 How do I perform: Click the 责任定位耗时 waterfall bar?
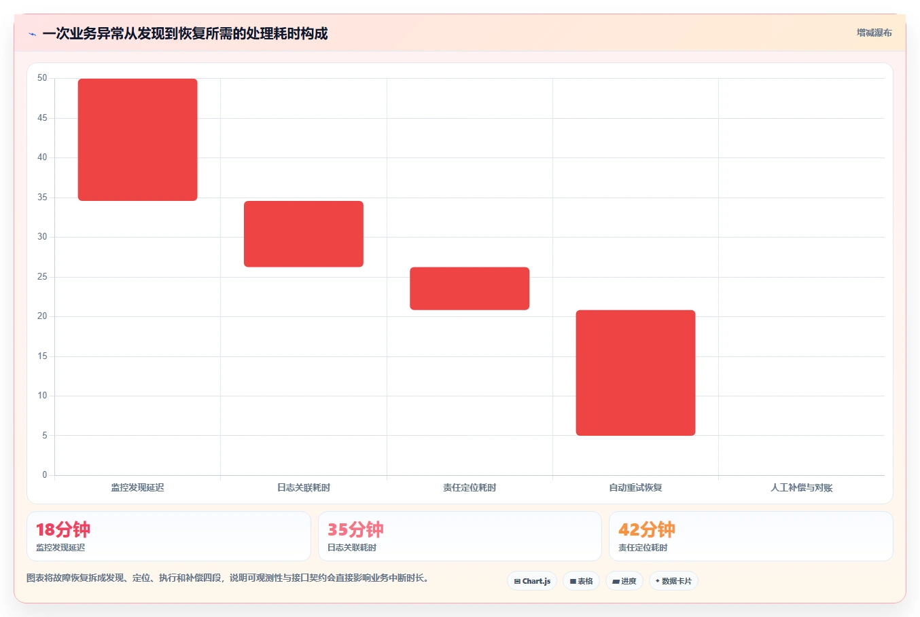pos(470,288)
